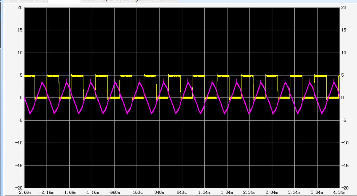Click the -10 label on right voltage axis
Viewport: 357px width, 196px height.
[x=345, y=143]
